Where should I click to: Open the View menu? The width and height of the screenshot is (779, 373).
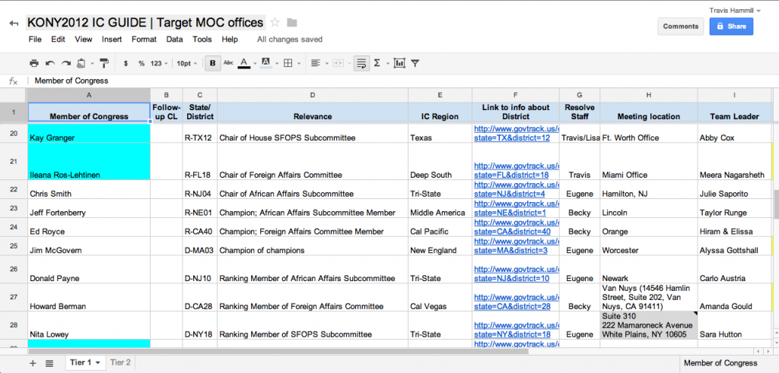coord(84,40)
